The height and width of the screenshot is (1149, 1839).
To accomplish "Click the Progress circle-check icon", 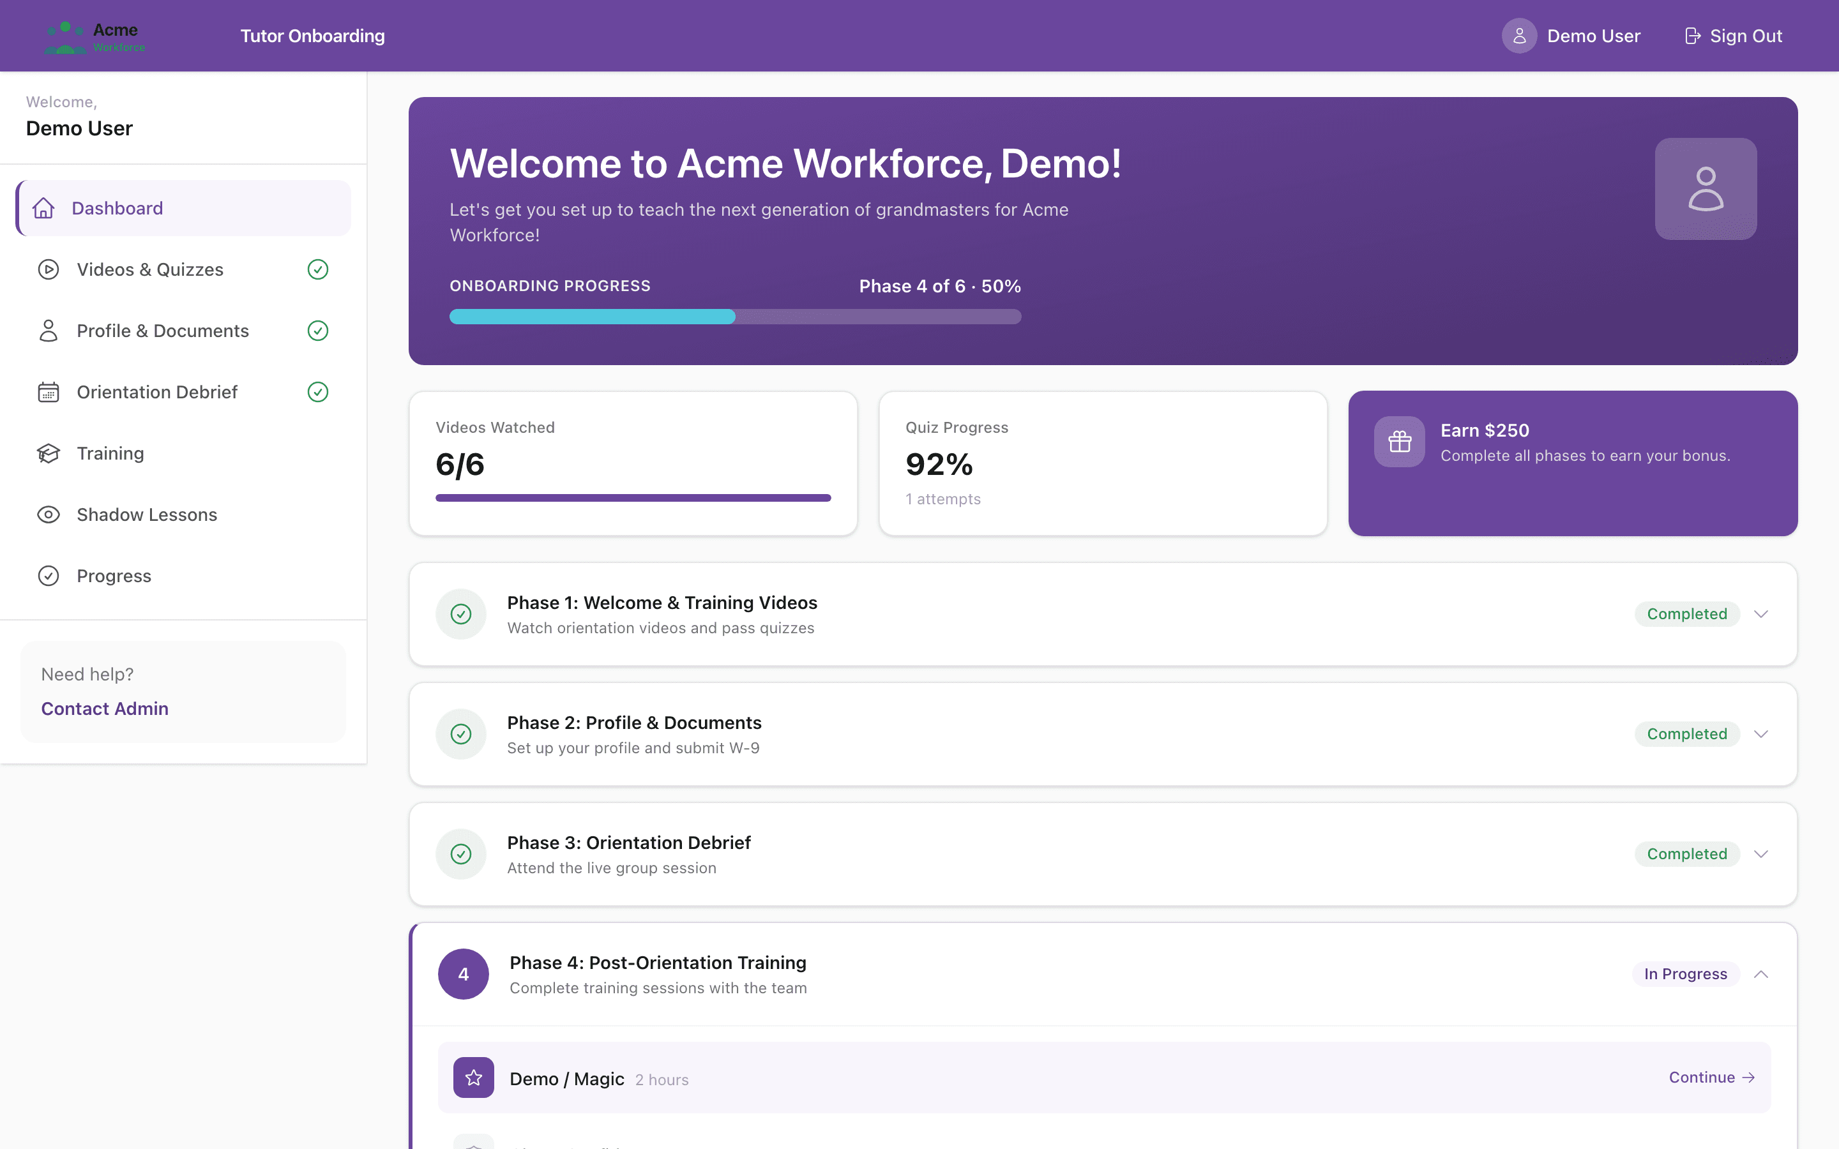I will pos(49,576).
